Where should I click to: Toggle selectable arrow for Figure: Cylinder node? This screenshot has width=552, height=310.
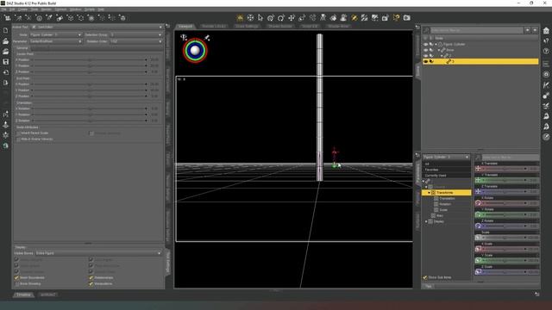[431, 44]
